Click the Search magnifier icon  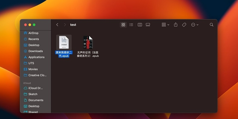211,25
